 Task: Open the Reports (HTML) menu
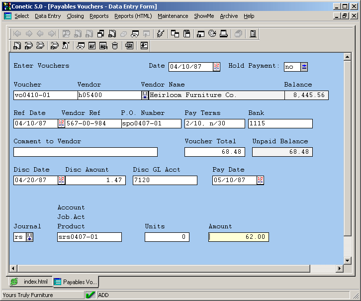pos(133,16)
